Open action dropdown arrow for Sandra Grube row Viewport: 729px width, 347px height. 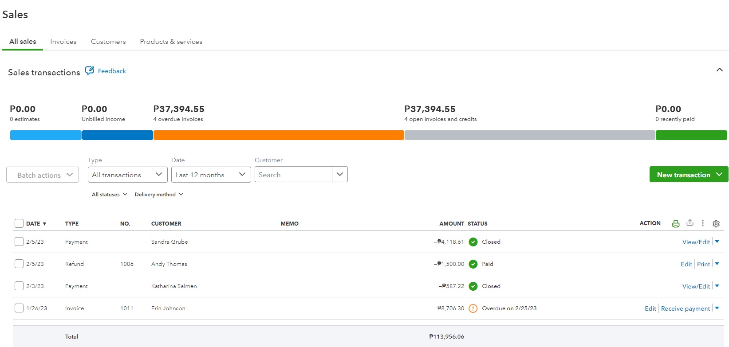(717, 242)
